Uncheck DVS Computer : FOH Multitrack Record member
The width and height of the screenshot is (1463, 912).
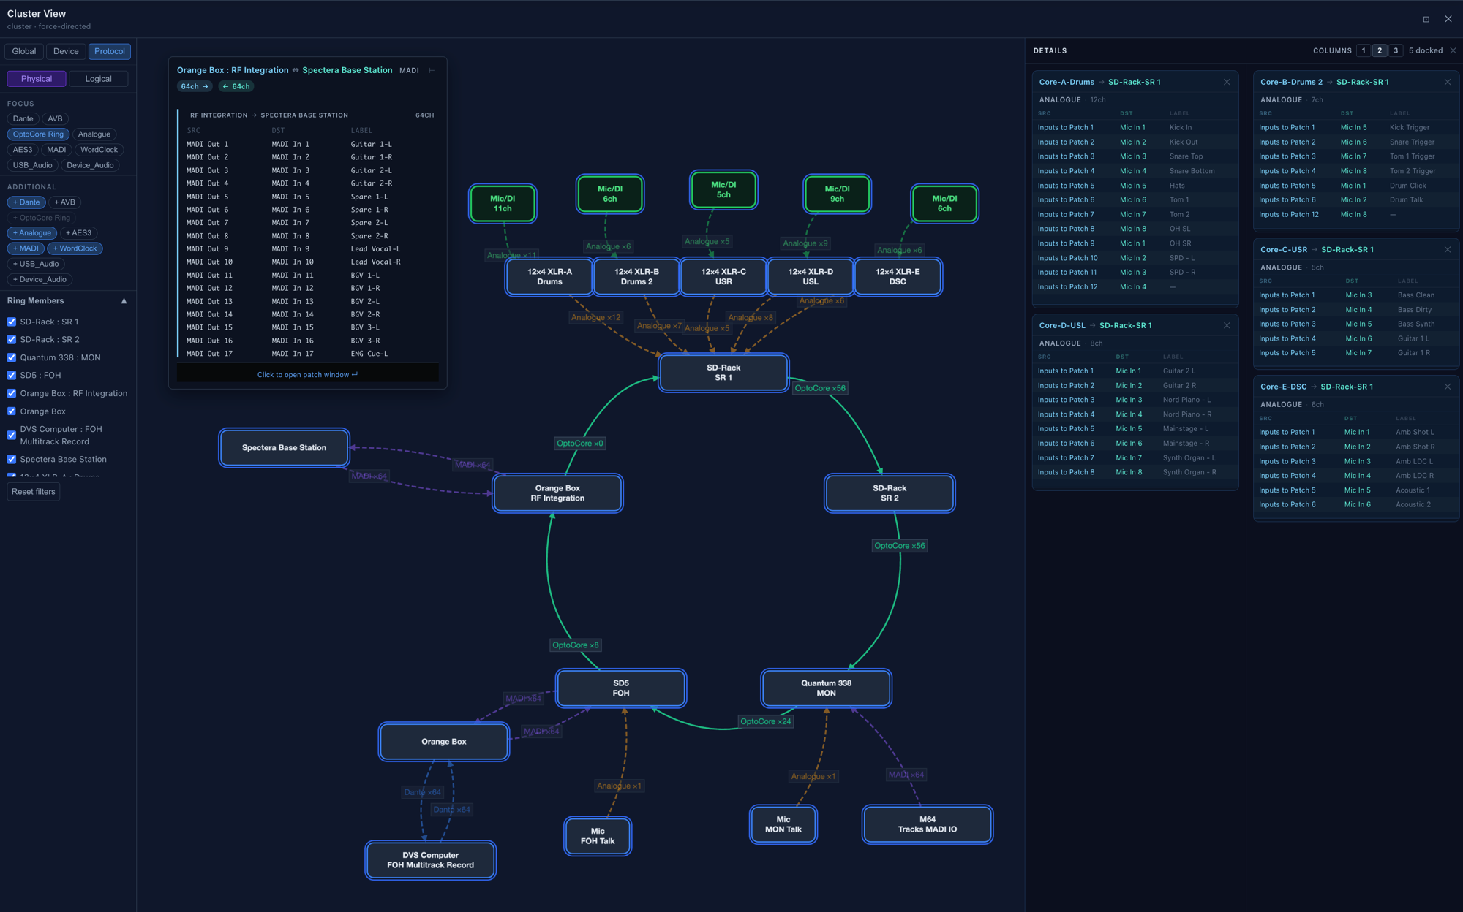(x=12, y=435)
